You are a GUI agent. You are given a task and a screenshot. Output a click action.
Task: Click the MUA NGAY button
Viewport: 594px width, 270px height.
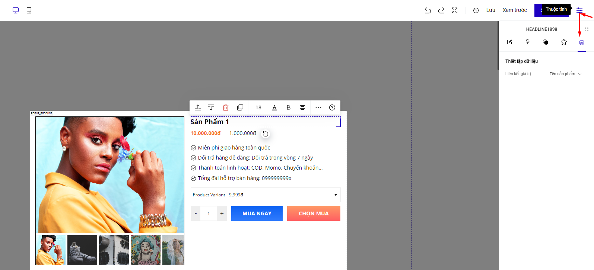pyautogui.click(x=257, y=213)
